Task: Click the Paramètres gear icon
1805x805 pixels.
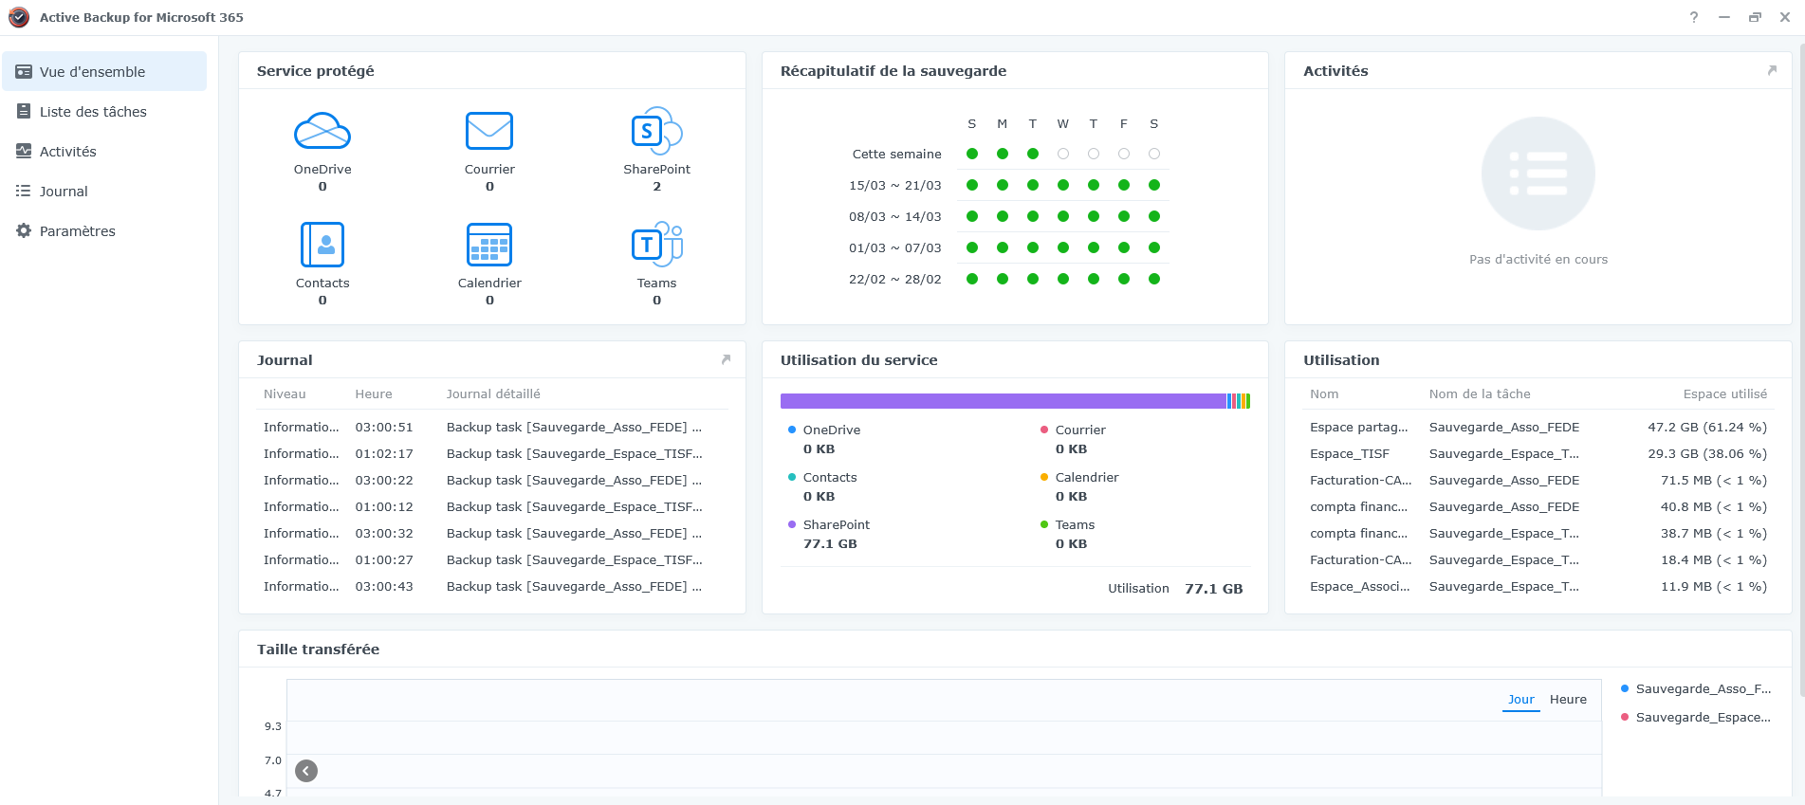Action: click(24, 231)
